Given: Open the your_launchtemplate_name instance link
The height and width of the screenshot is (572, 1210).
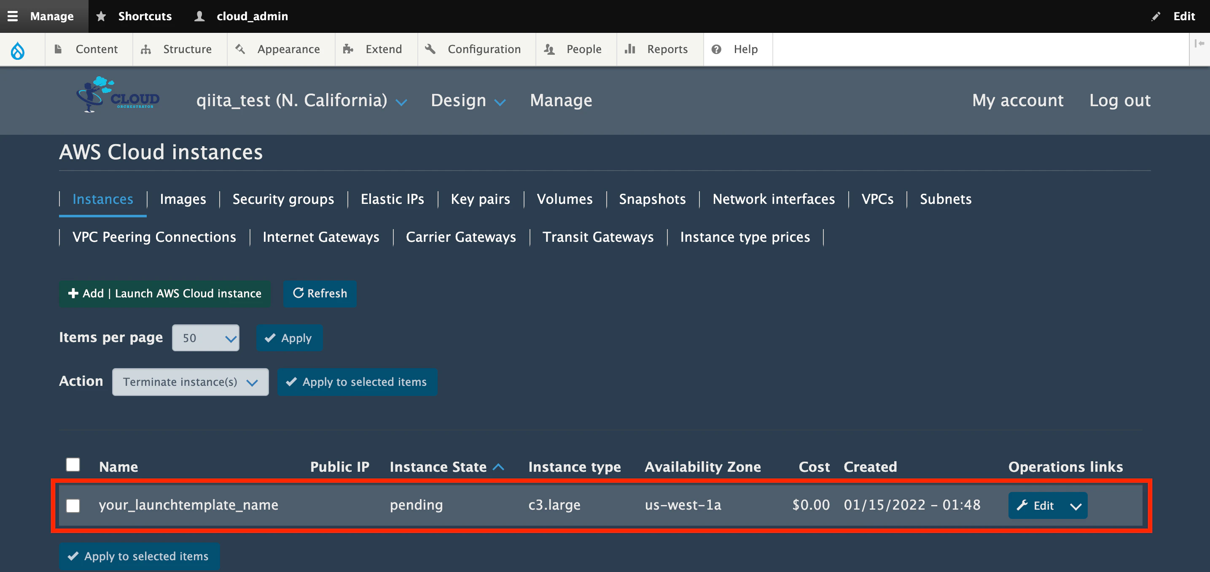Looking at the screenshot, I should pos(188,505).
